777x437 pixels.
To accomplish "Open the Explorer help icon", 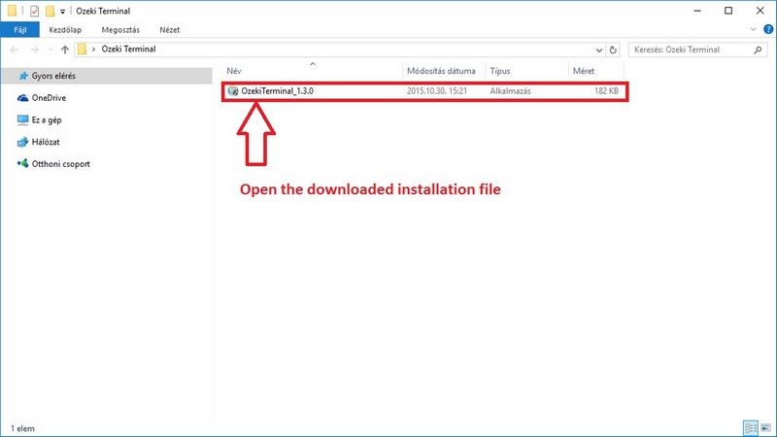I will pos(768,29).
